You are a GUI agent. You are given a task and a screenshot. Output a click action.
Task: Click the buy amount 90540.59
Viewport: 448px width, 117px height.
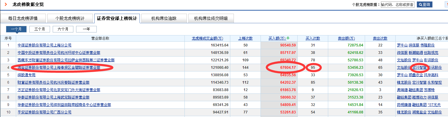coord(288,45)
